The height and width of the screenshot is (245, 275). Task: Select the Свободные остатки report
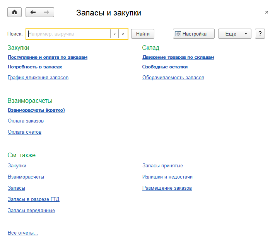pyautogui.click(x=165, y=67)
